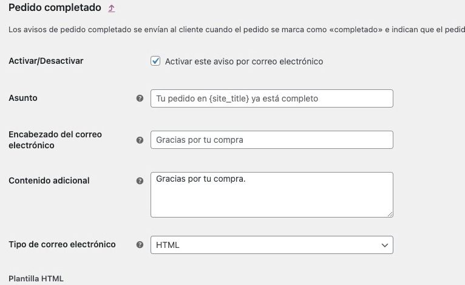Focus the Asunto subject input field

pos(272,98)
